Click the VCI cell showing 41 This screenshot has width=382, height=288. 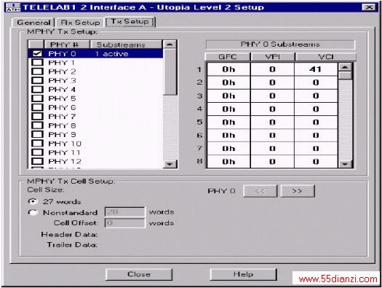pos(316,69)
